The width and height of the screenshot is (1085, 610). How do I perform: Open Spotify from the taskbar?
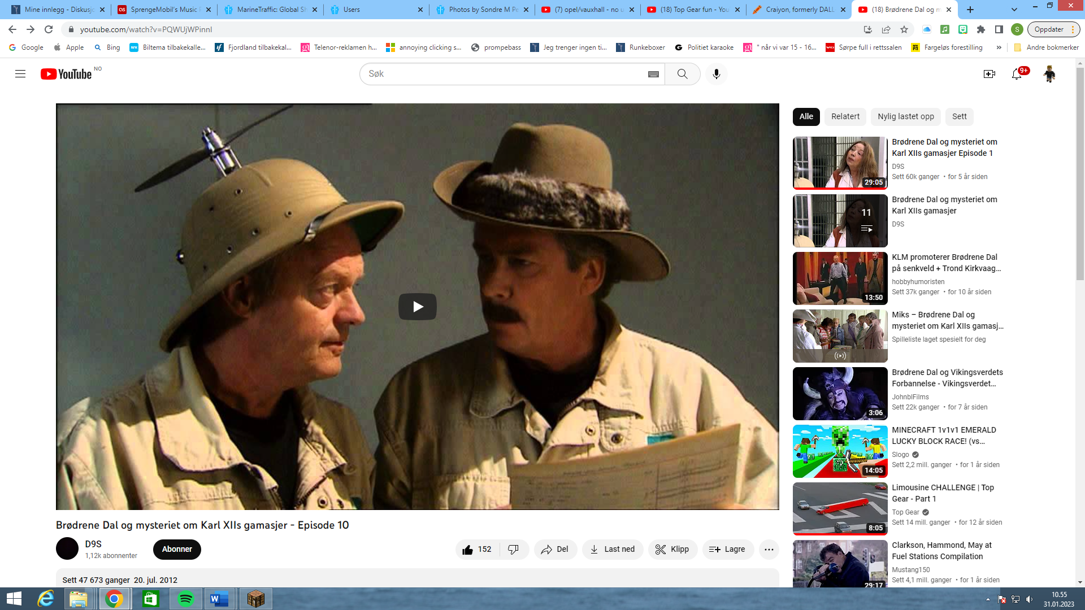tap(185, 599)
